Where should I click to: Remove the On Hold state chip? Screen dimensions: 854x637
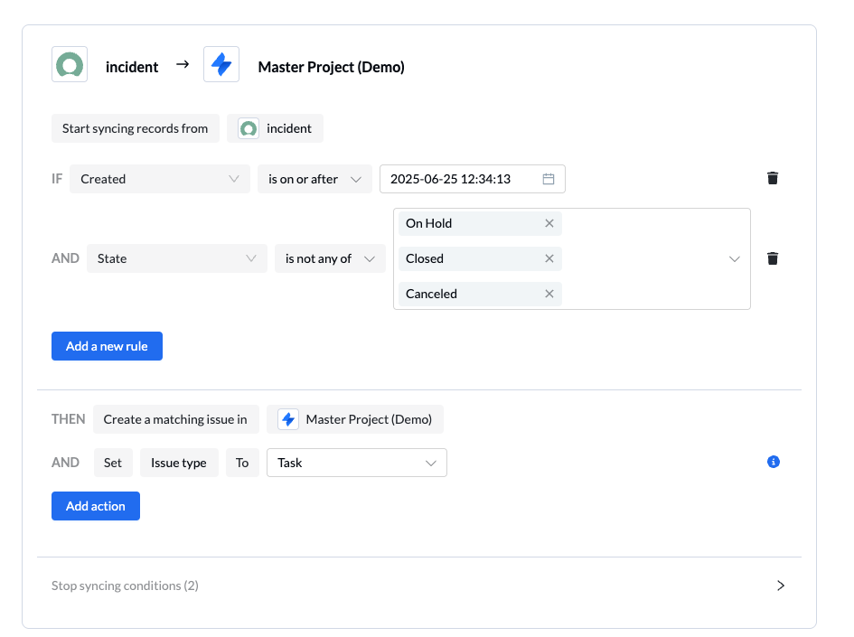pyautogui.click(x=549, y=223)
